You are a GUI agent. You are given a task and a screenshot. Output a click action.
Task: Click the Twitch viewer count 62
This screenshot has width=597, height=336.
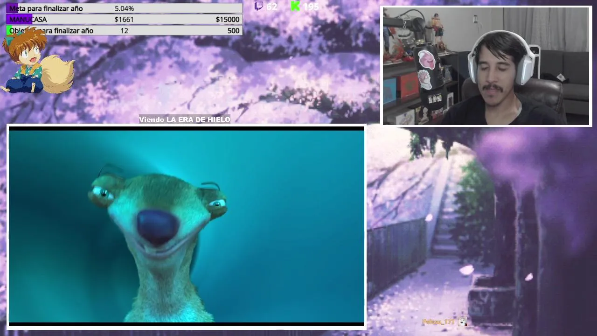(272, 7)
